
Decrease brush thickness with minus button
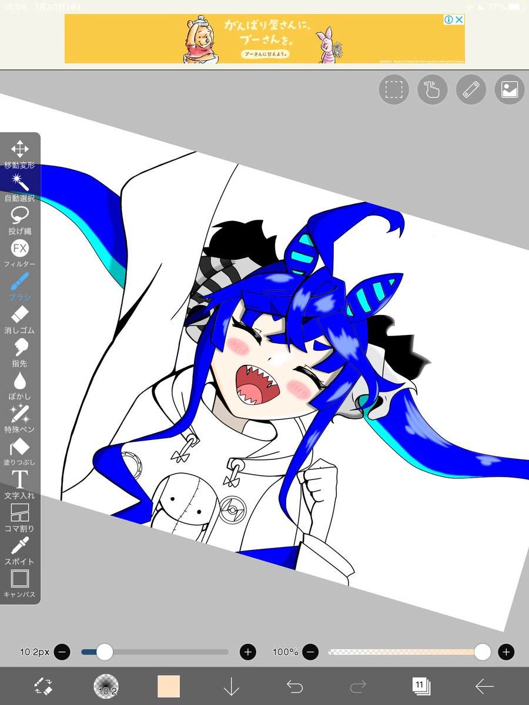(x=62, y=652)
